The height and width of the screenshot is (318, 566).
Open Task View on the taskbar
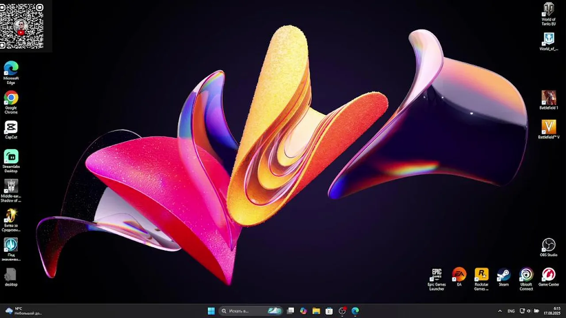coord(291,311)
